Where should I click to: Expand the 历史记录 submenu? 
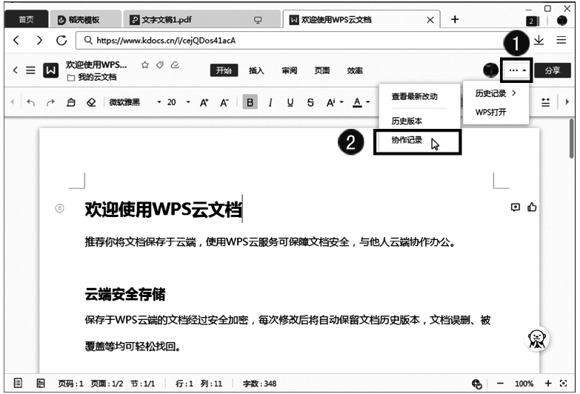pos(496,93)
